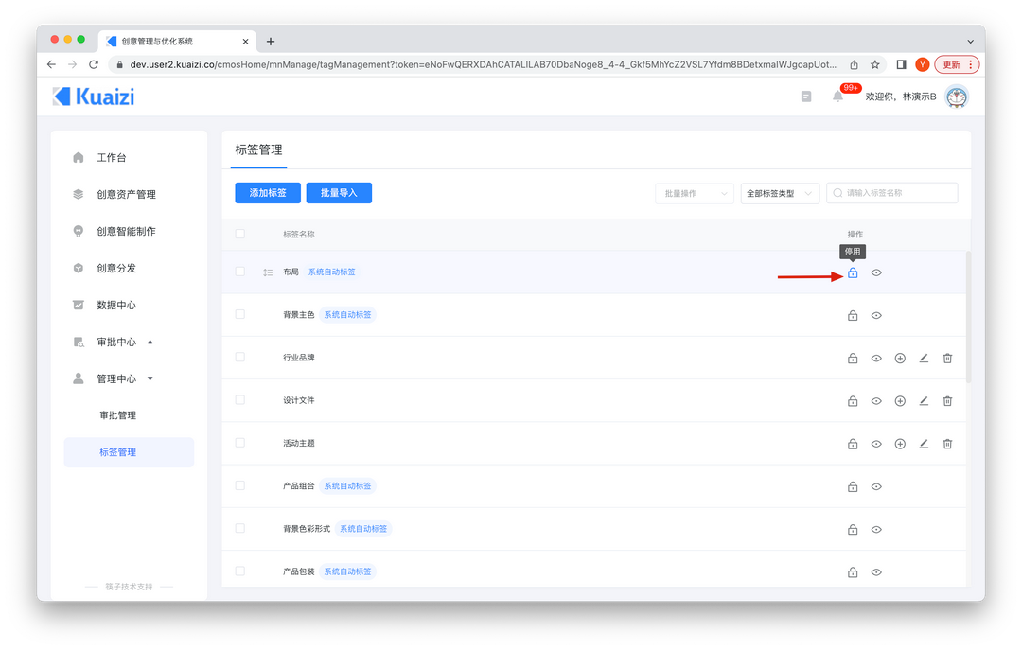Click the lock icon in the 产品包装 row
Screen dimensions: 1022x650
coord(853,572)
